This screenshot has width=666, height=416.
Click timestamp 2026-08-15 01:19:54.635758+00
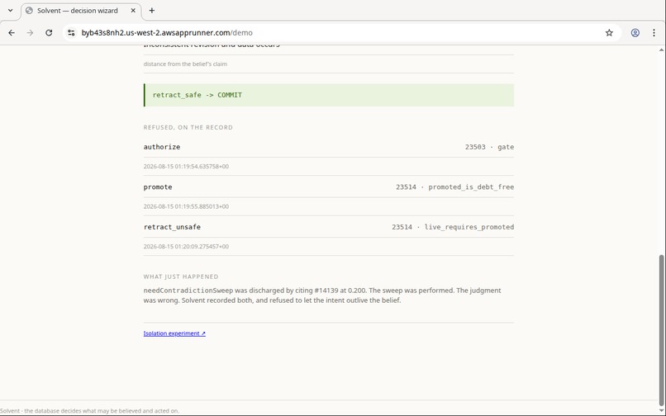(x=186, y=167)
